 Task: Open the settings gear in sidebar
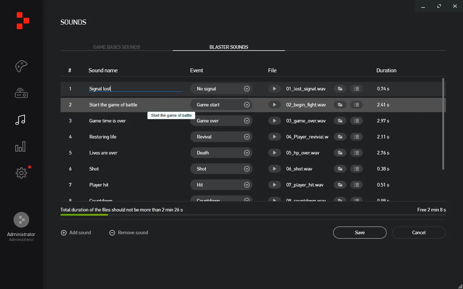click(21, 173)
